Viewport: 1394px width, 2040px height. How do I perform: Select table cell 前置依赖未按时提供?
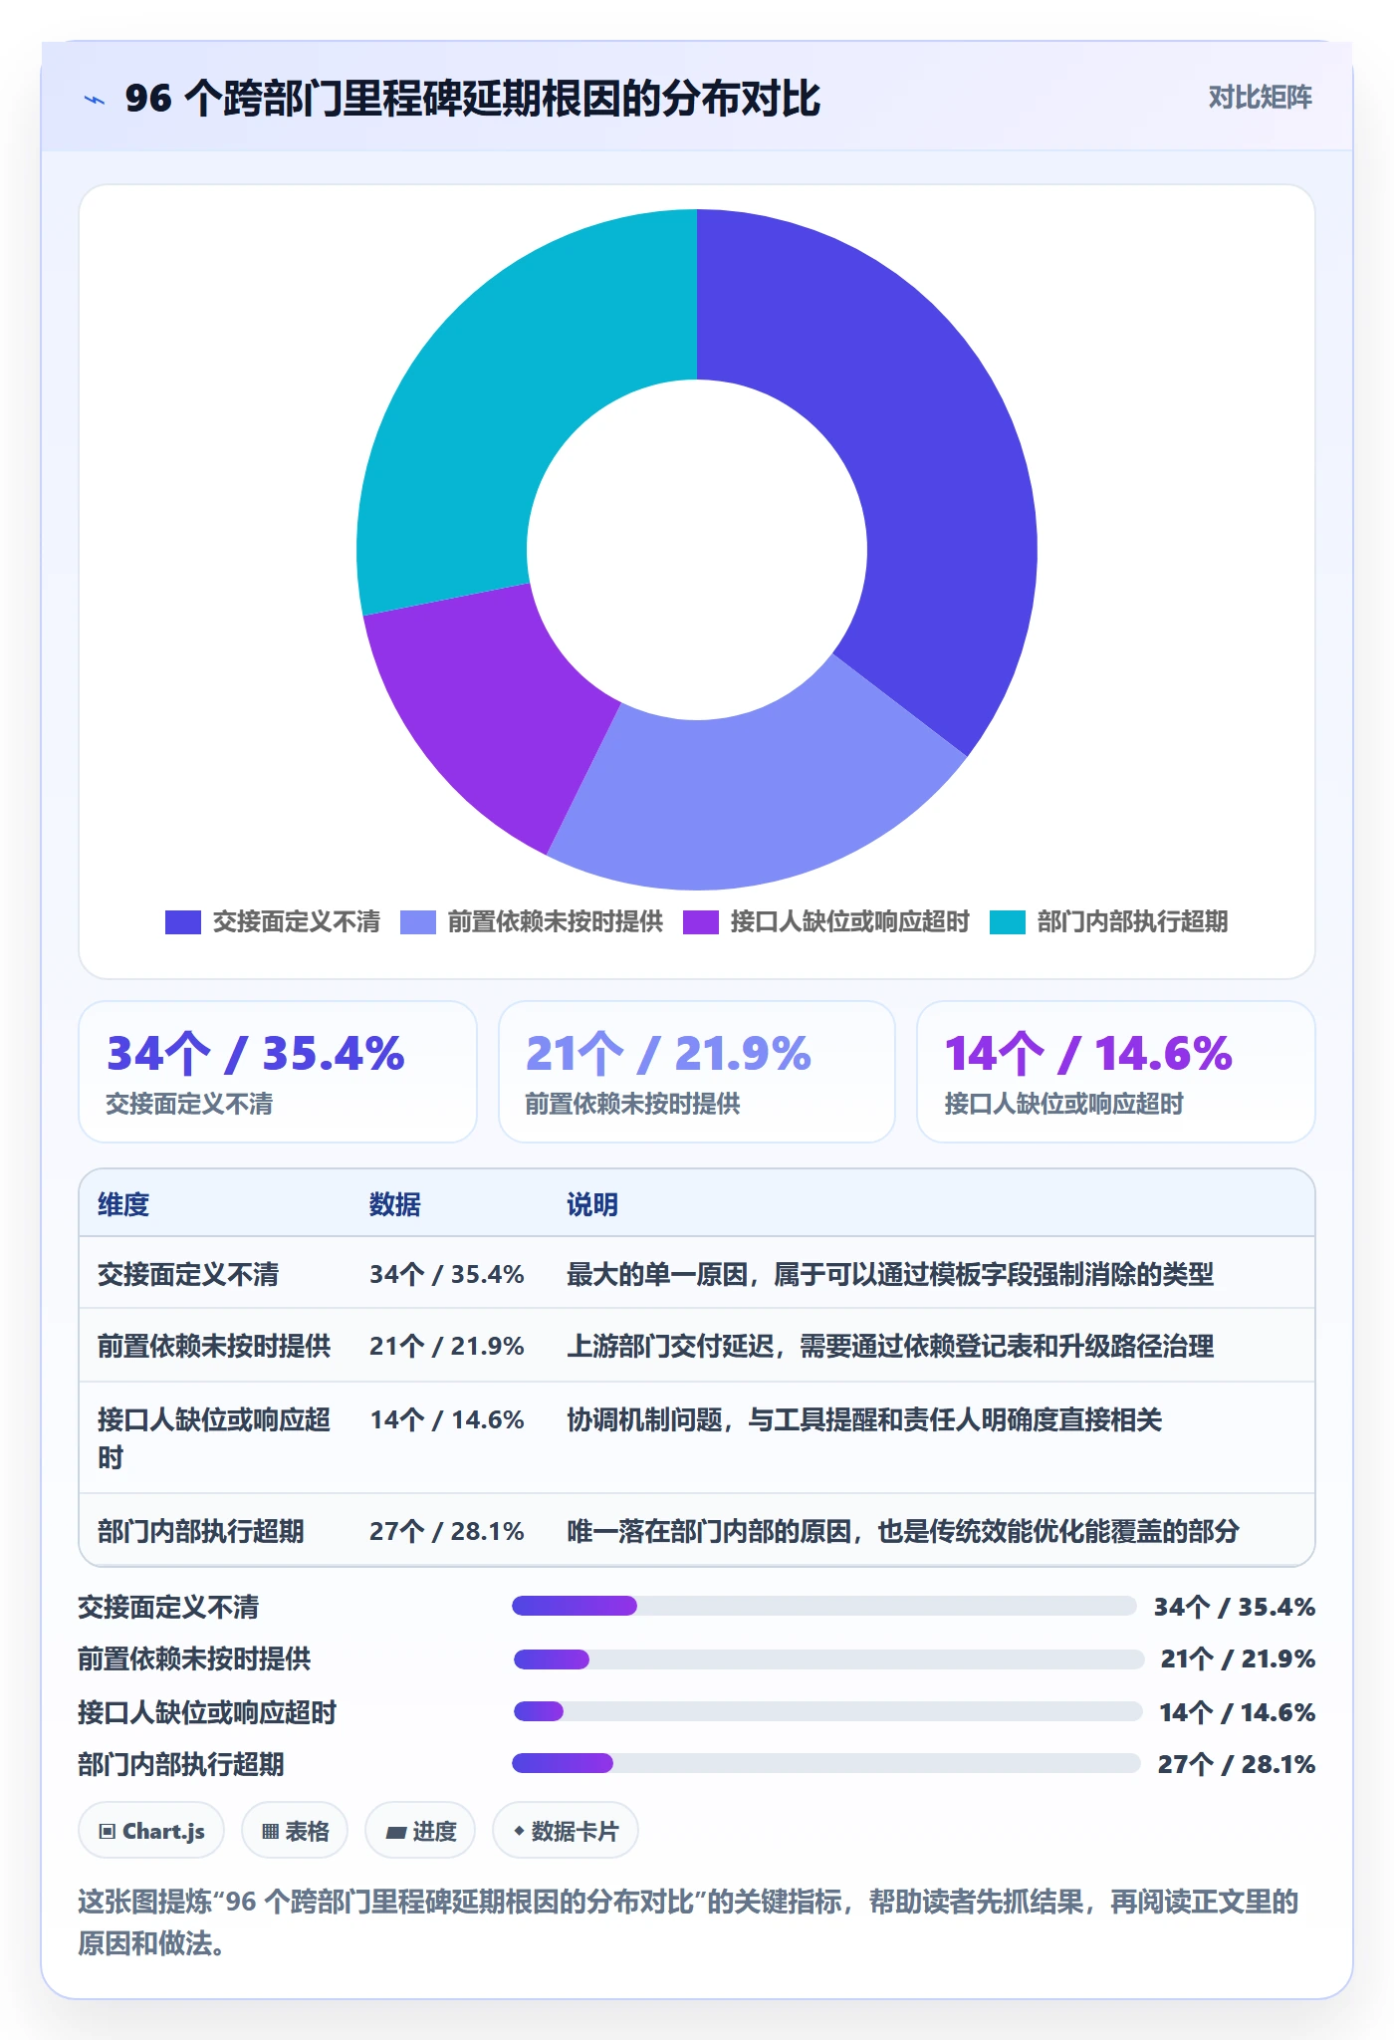click(x=214, y=1347)
